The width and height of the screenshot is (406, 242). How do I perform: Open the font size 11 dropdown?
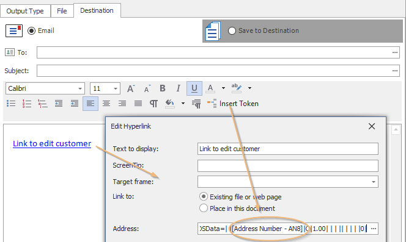(116, 88)
